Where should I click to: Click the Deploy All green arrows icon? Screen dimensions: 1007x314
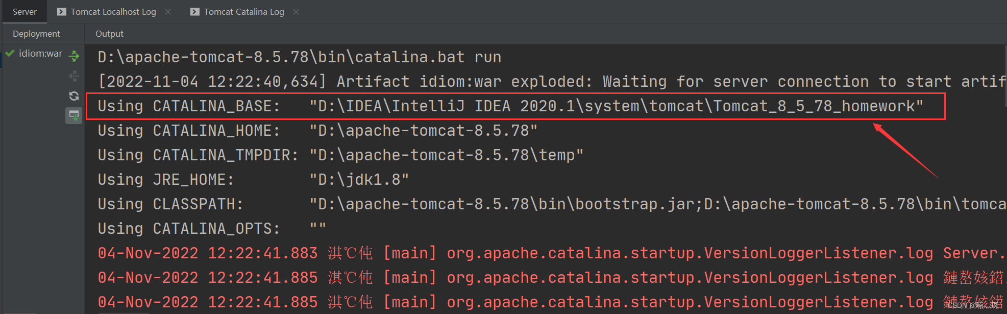[x=74, y=56]
